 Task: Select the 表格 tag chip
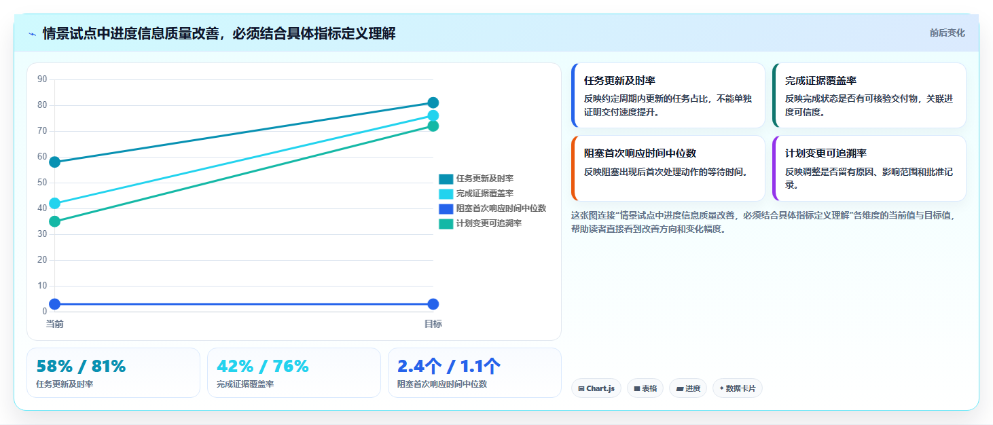point(645,388)
